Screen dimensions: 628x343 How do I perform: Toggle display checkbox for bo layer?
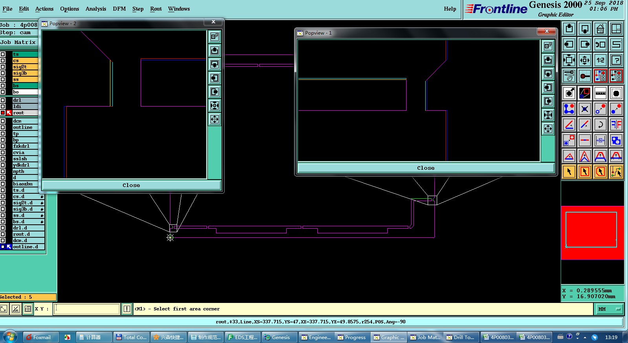(3, 92)
